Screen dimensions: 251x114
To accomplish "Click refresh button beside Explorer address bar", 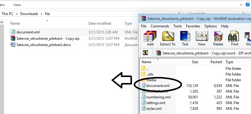I will 179,14.
